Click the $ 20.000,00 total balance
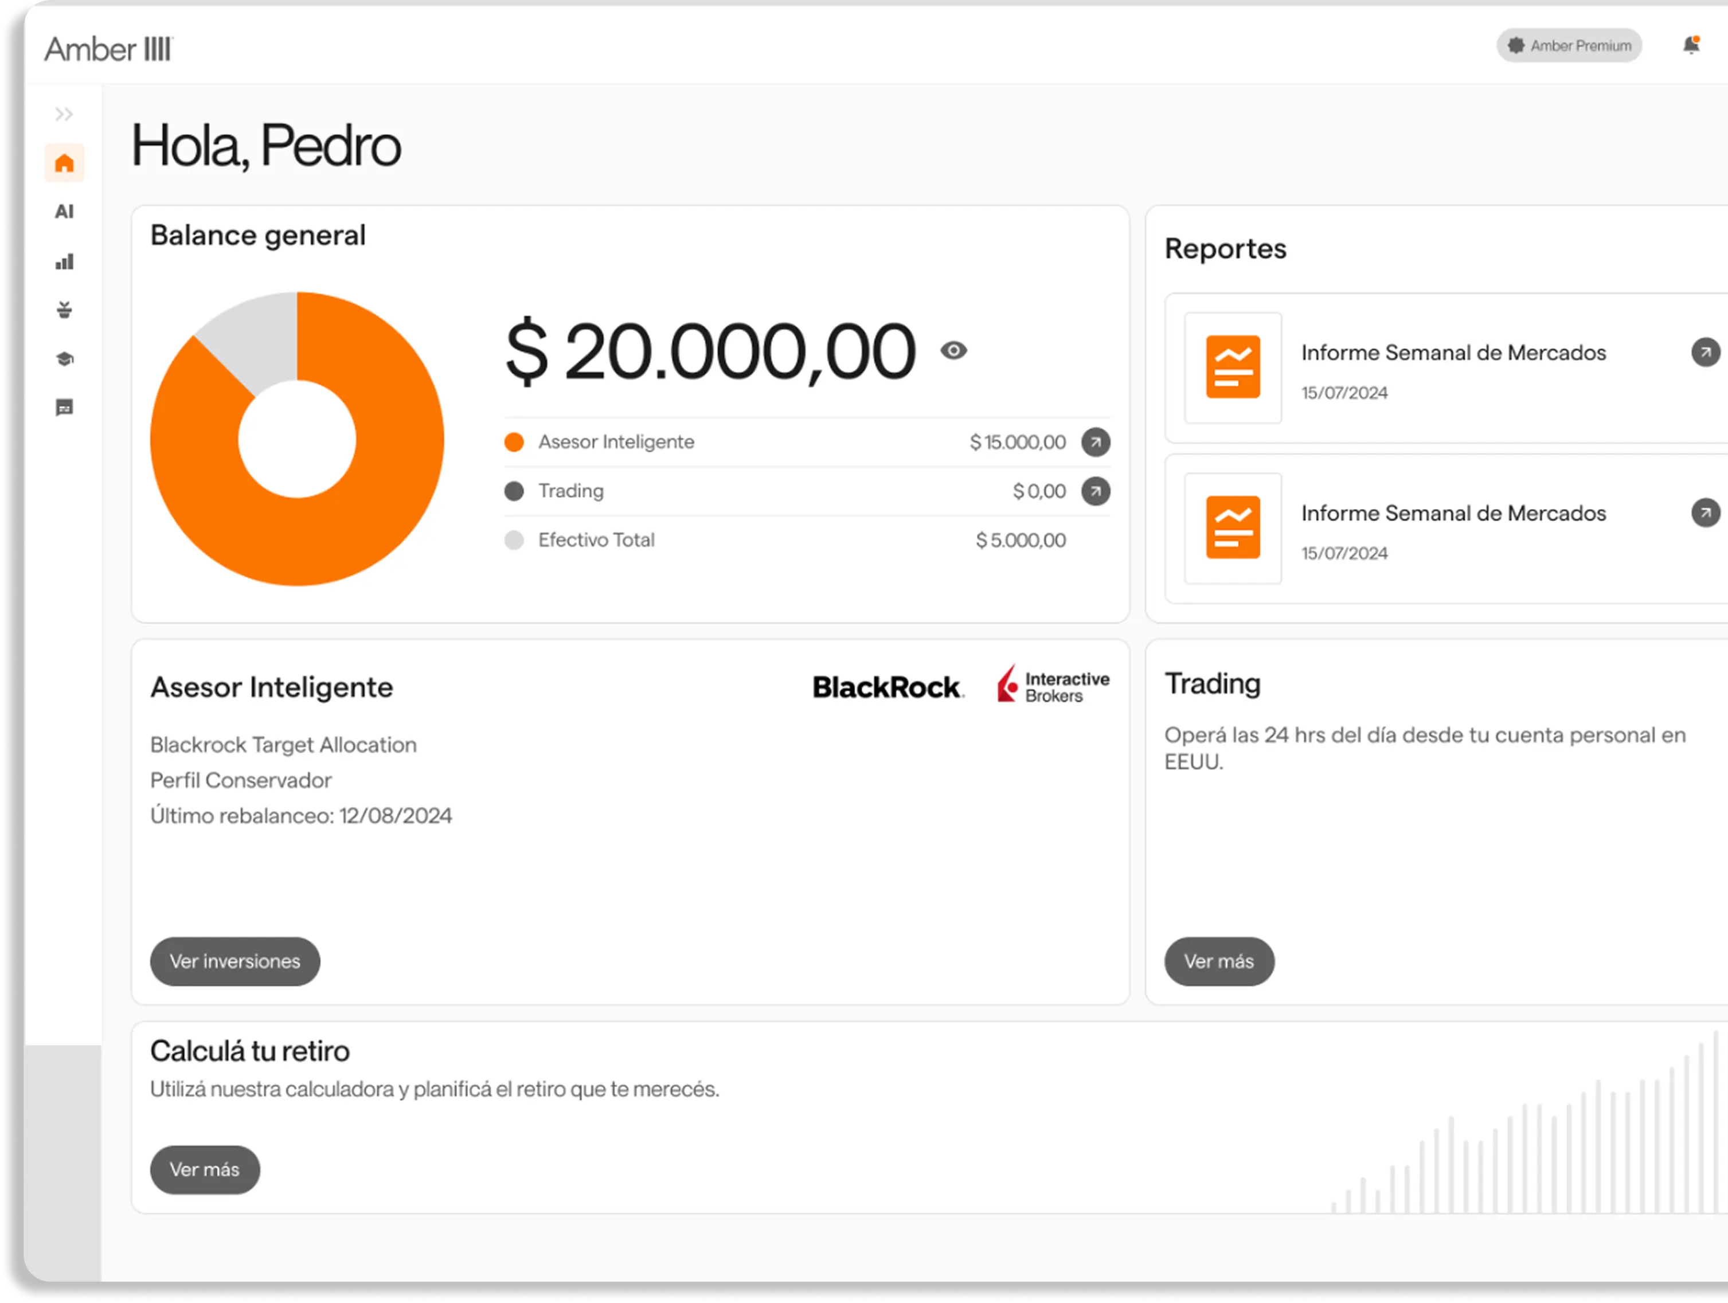Image resolution: width=1728 pixels, height=1303 pixels. (710, 353)
